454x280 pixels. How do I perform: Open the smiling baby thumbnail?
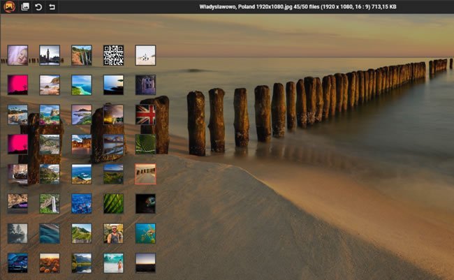pyautogui.click(x=17, y=55)
